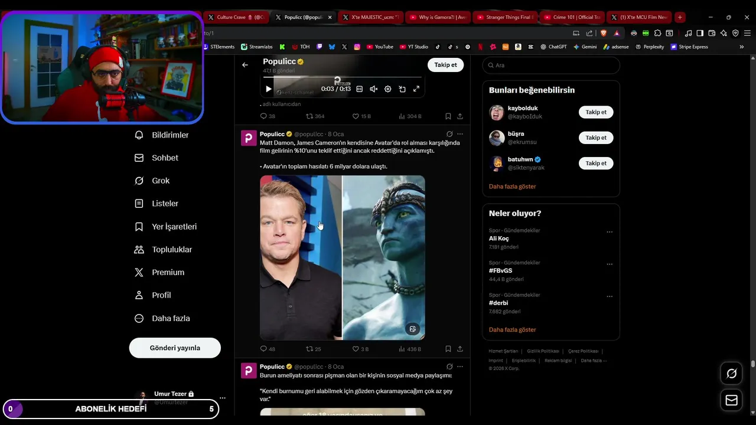
Task: Open the YT Studio bookmark
Action: click(414, 47)
